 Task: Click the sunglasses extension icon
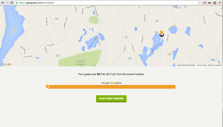click(x=209, y=3)
